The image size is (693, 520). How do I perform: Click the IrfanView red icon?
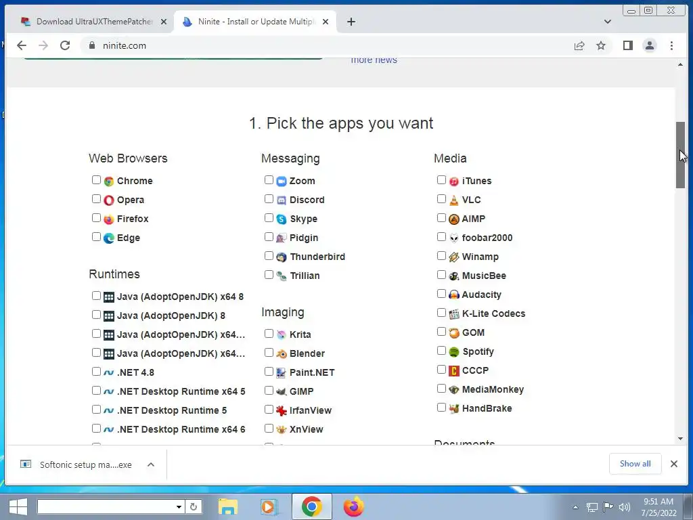click(x=282, y=411)
